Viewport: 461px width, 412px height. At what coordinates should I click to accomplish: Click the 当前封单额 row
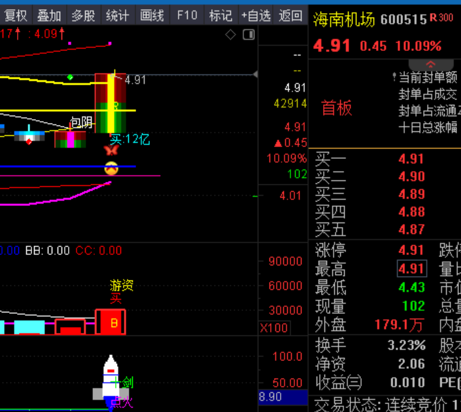[428, 78]
